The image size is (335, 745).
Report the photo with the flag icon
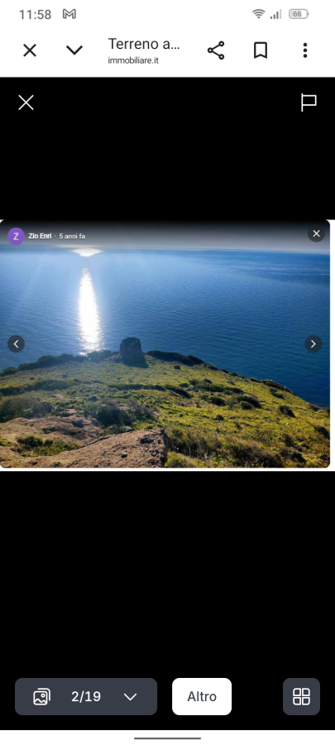point(309,102)
